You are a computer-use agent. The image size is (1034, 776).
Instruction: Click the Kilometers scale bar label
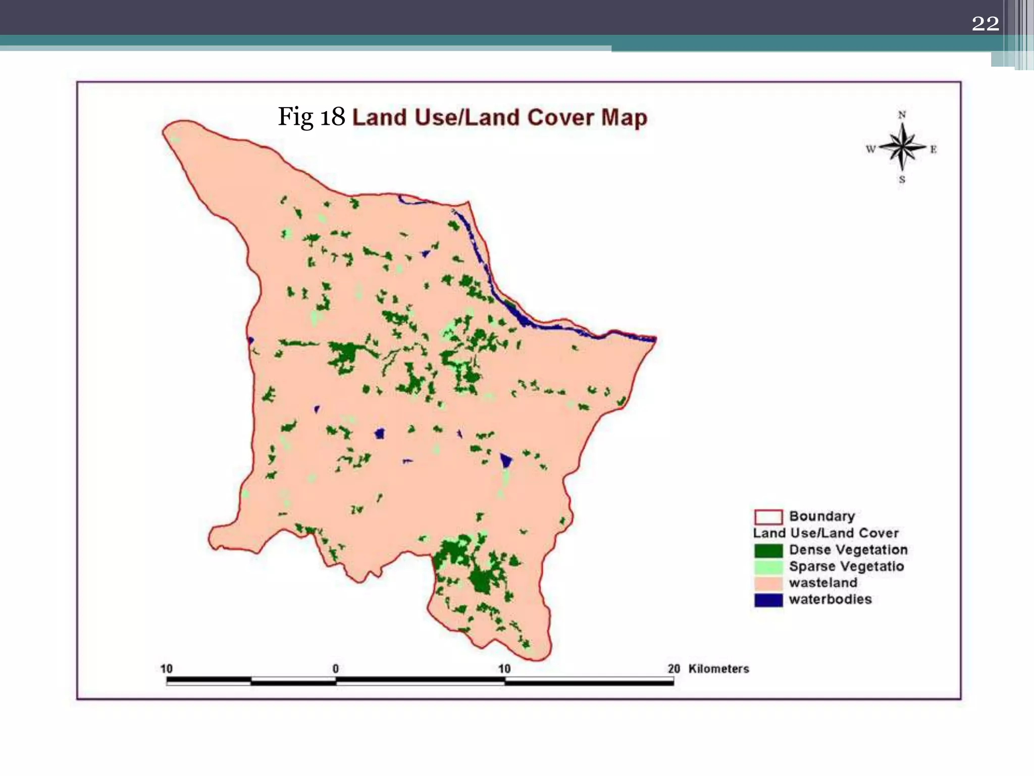click(x=718, y=669)
